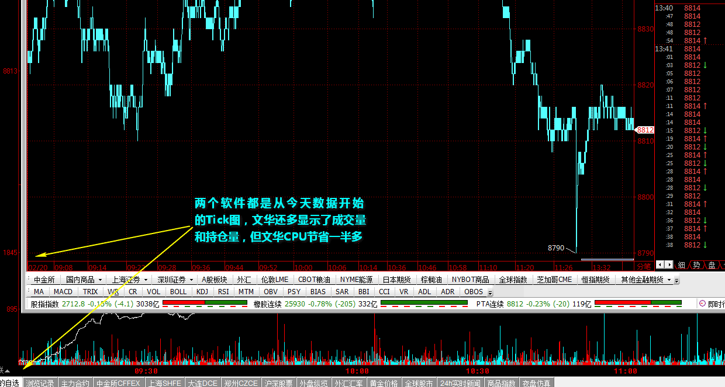Expand the 上海证券 dropdown
725x387 pixels.
[129, 280]
